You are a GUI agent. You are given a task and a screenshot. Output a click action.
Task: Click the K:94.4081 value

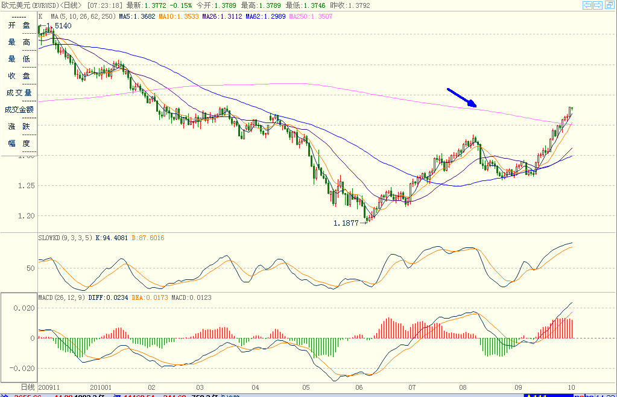coord(112,238)
